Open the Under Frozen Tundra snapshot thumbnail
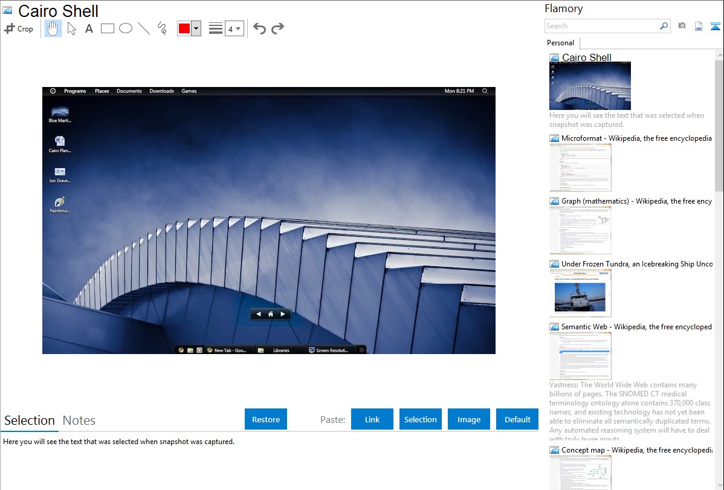 (580, 293)
